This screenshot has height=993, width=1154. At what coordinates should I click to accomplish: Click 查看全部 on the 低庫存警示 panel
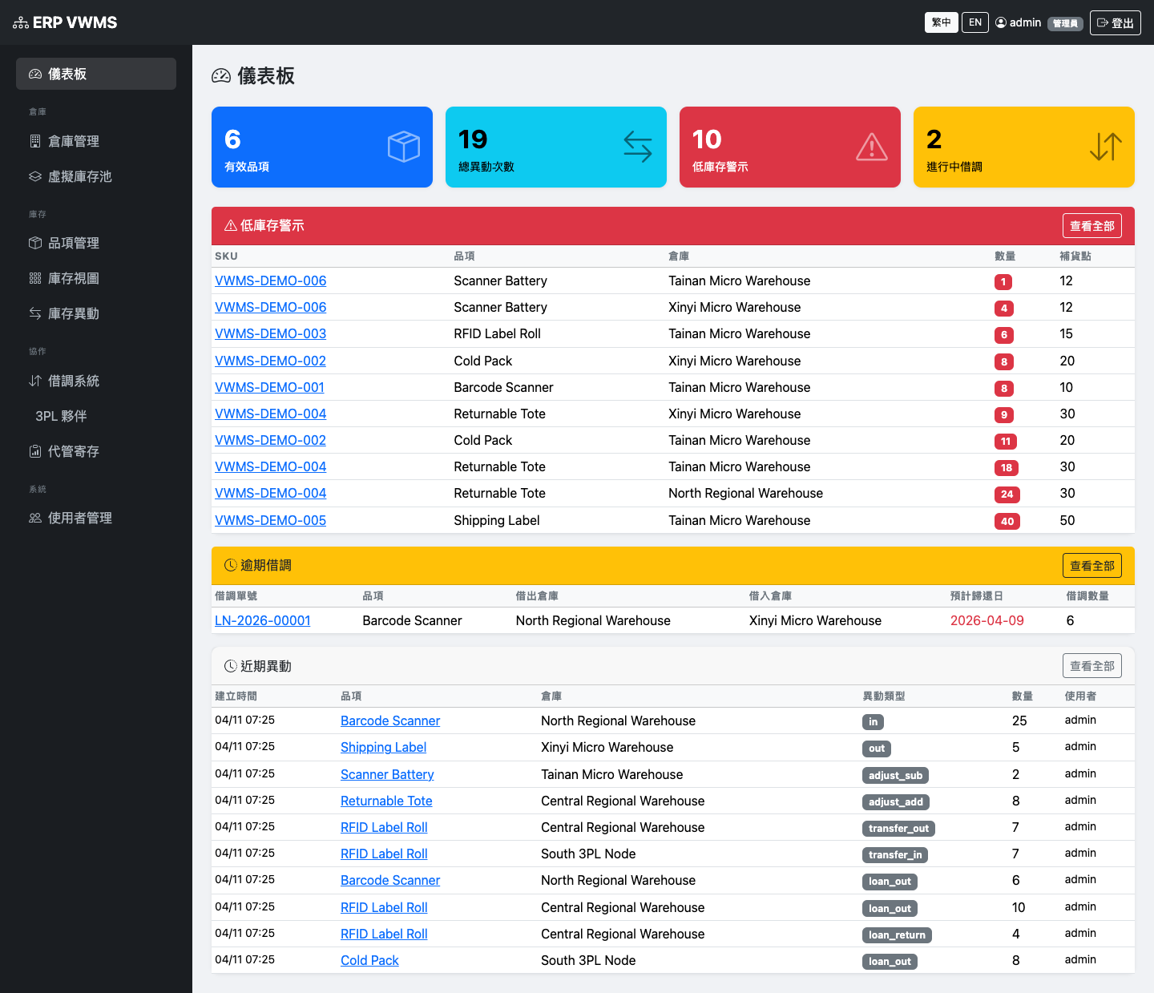pos(1091,225)
